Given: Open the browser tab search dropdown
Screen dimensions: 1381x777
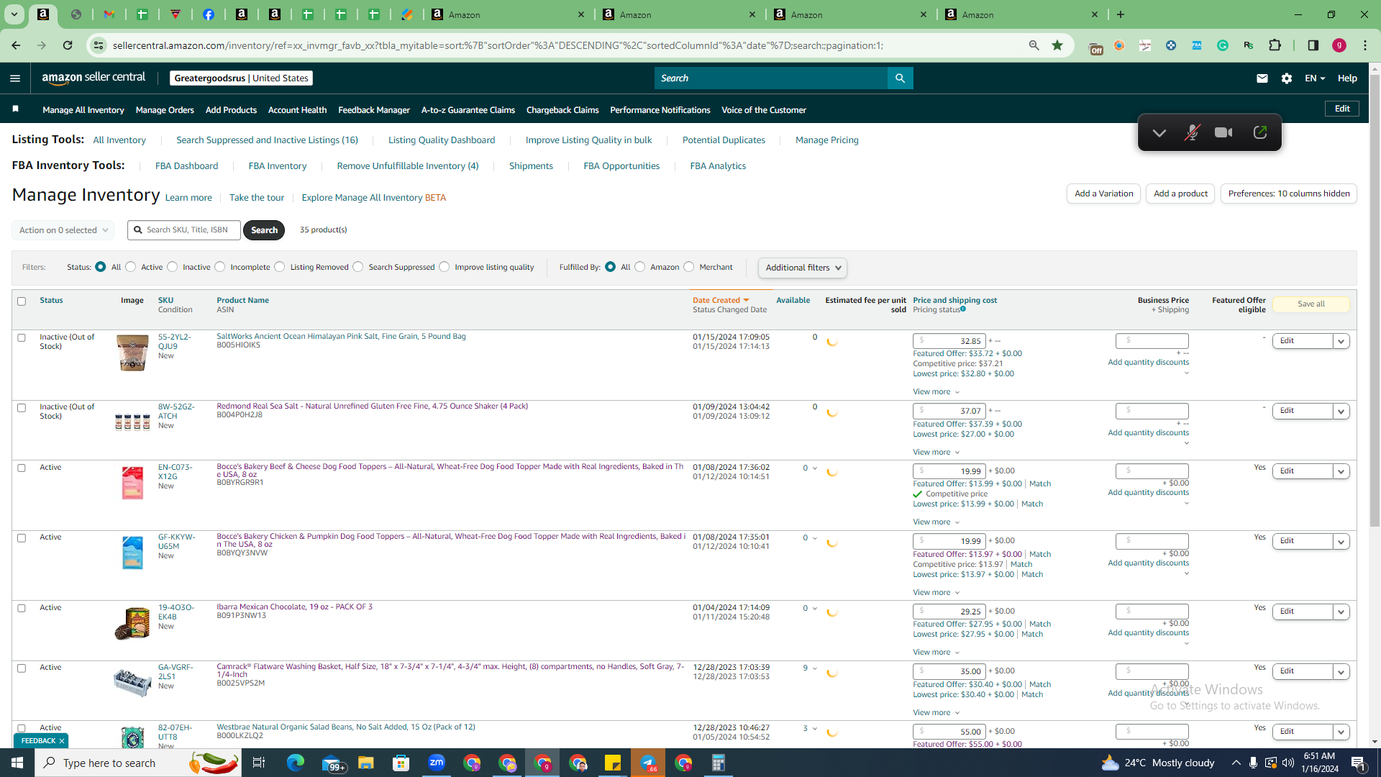Looking at the screenshot, I should click(14, 14).
